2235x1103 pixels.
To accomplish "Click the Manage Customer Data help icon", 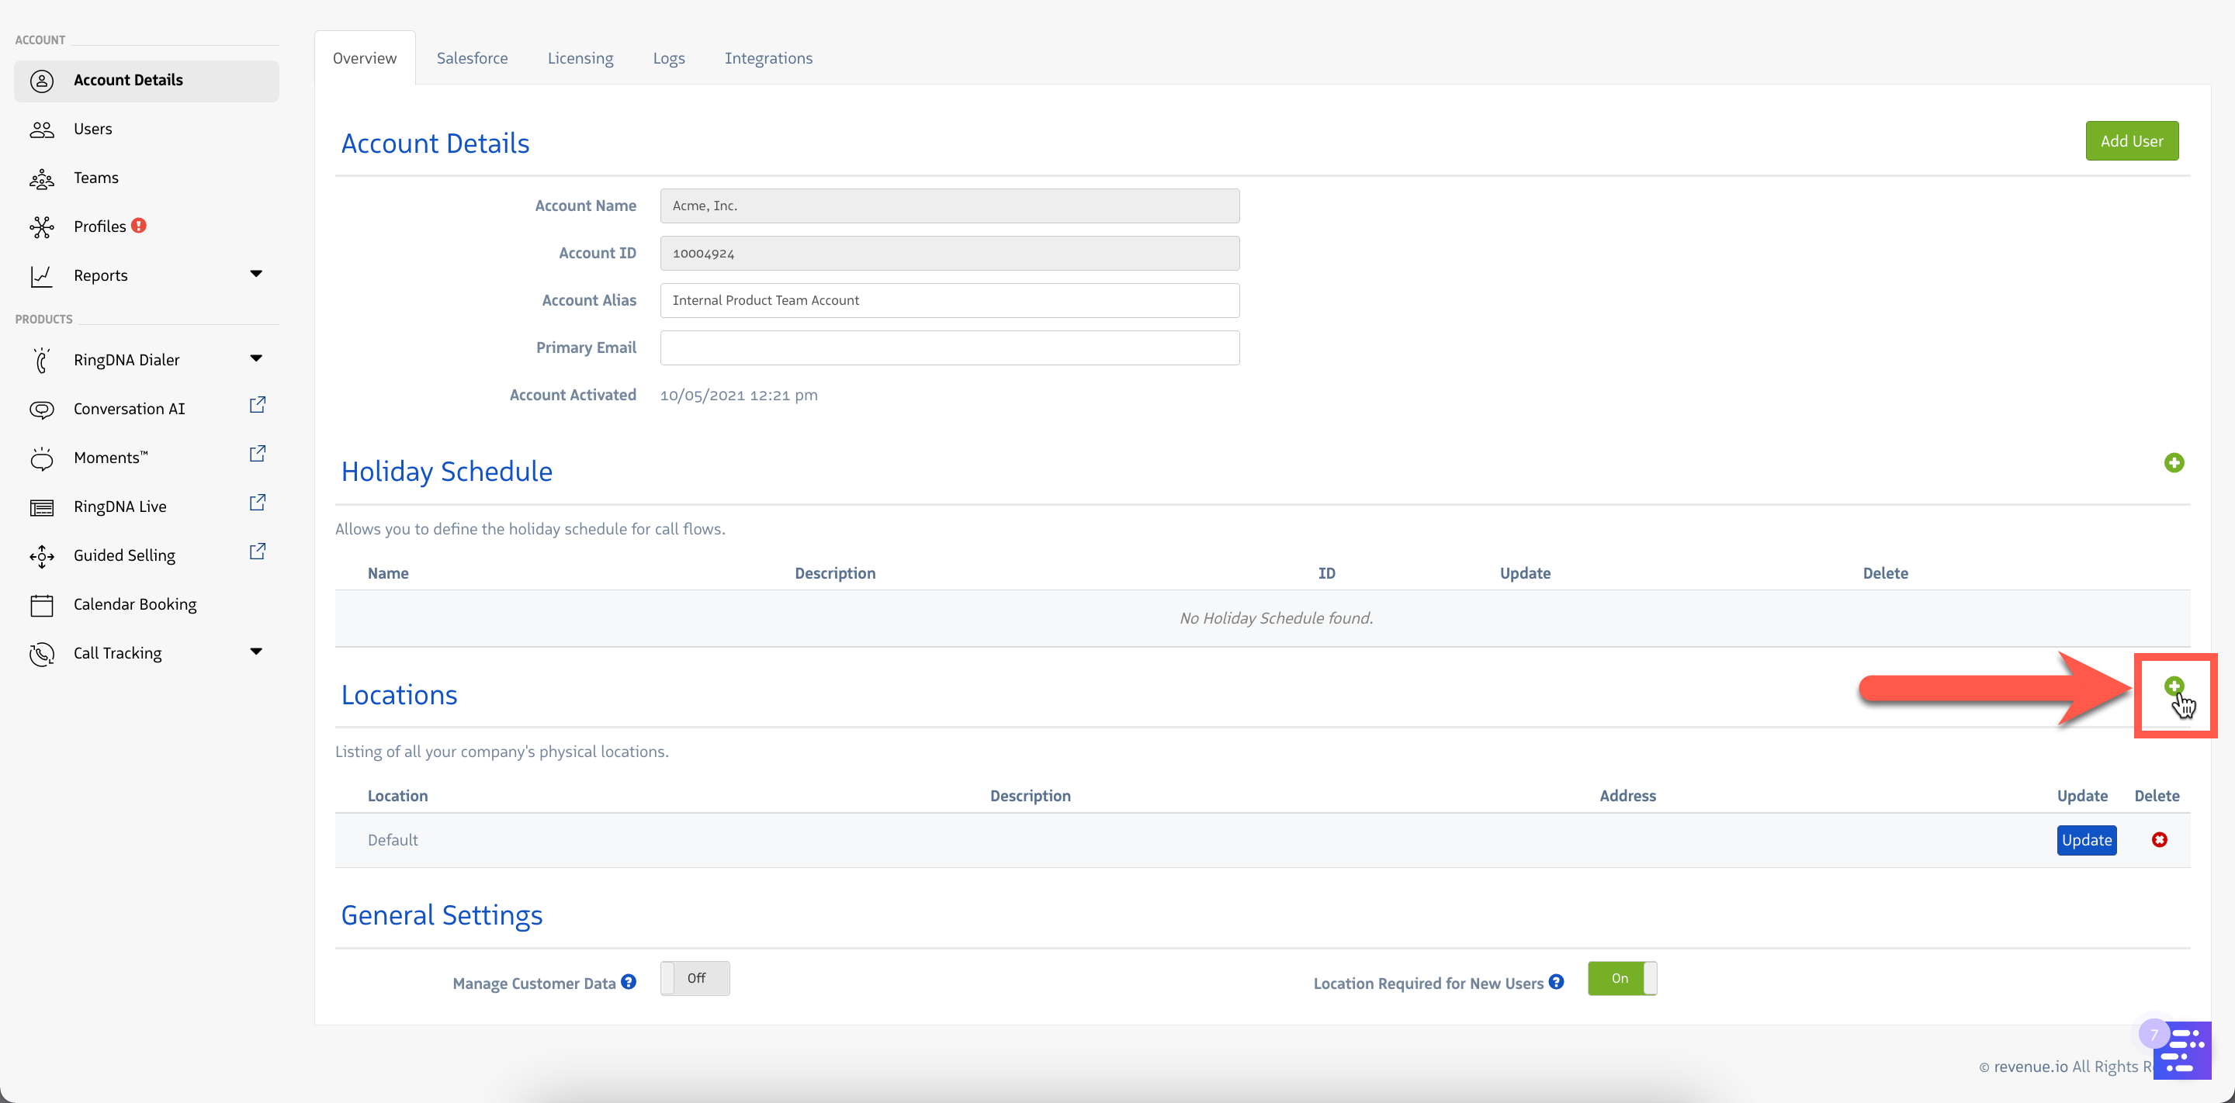I will coord(629,981).
